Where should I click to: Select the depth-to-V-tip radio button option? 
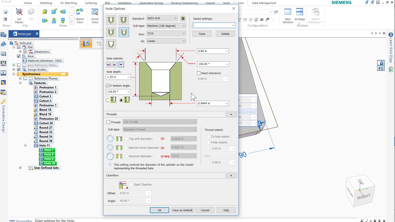click(121, 100)
